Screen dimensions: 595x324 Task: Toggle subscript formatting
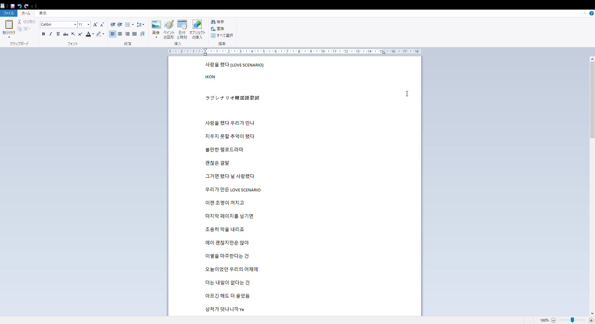73,34
